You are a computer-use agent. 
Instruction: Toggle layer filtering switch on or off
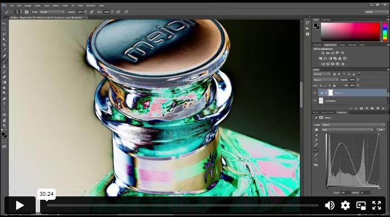(359, 74)
